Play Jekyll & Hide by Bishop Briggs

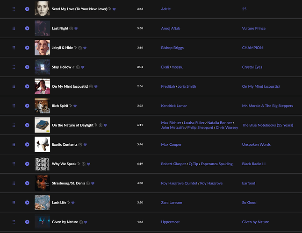pos(27,48)
